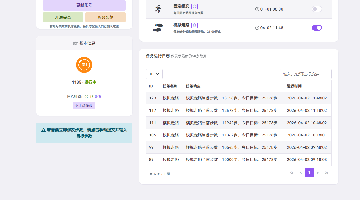Open the page size dropdown showing 10
This screenshot has width=360, height=200.
154,74
